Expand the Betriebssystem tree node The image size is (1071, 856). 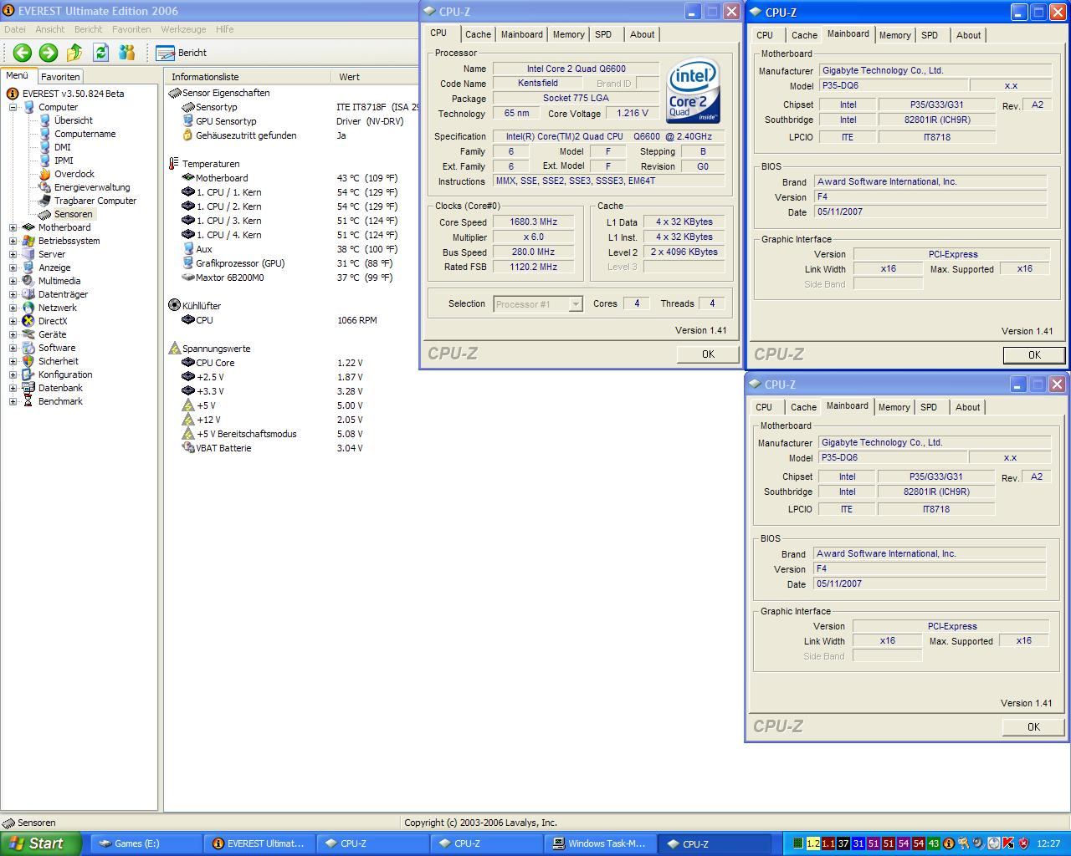[x=13, y=241]
